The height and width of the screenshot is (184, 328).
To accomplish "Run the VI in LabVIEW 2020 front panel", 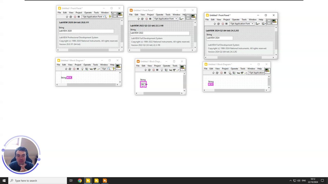I will click(67, 17).
